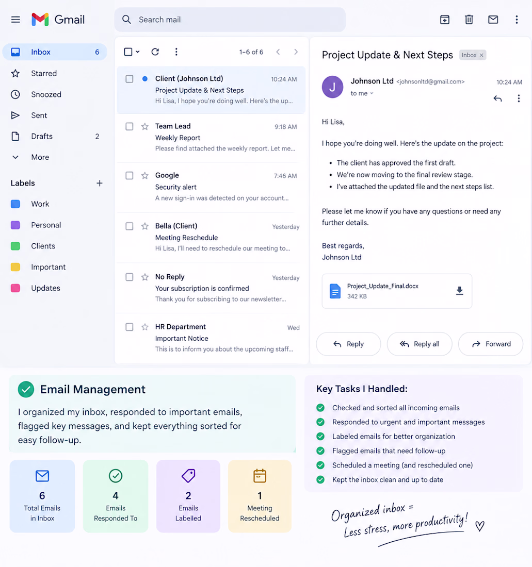Refresh the email list

[155, 52]
